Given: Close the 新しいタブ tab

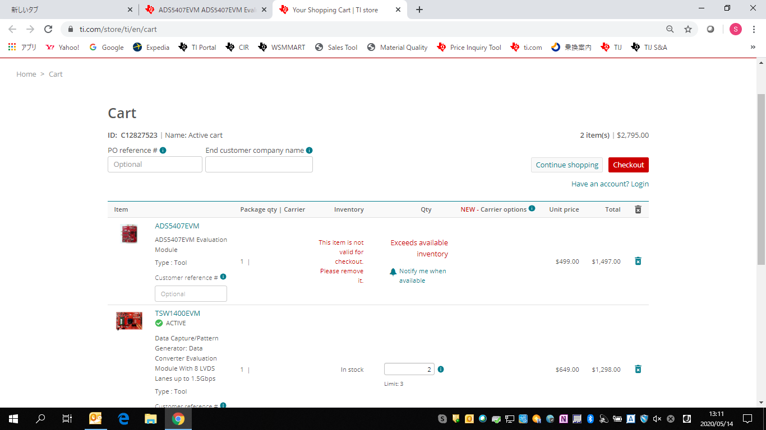Looking at the screenshot, I should point(130,10).
